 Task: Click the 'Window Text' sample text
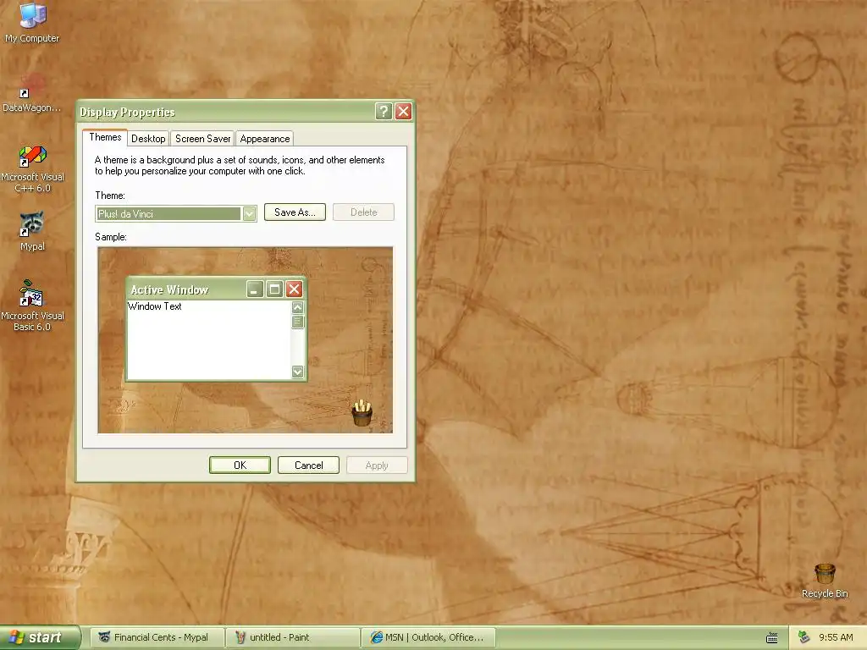tap(154, 306)
